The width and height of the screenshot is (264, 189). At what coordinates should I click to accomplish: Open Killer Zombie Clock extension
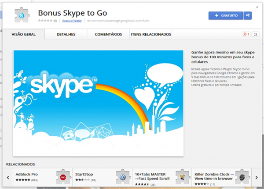(x=222, y=178)
